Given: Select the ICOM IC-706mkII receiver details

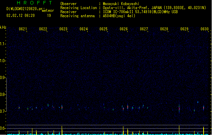Looking at the screenshot, I should (x=140, y=12).
